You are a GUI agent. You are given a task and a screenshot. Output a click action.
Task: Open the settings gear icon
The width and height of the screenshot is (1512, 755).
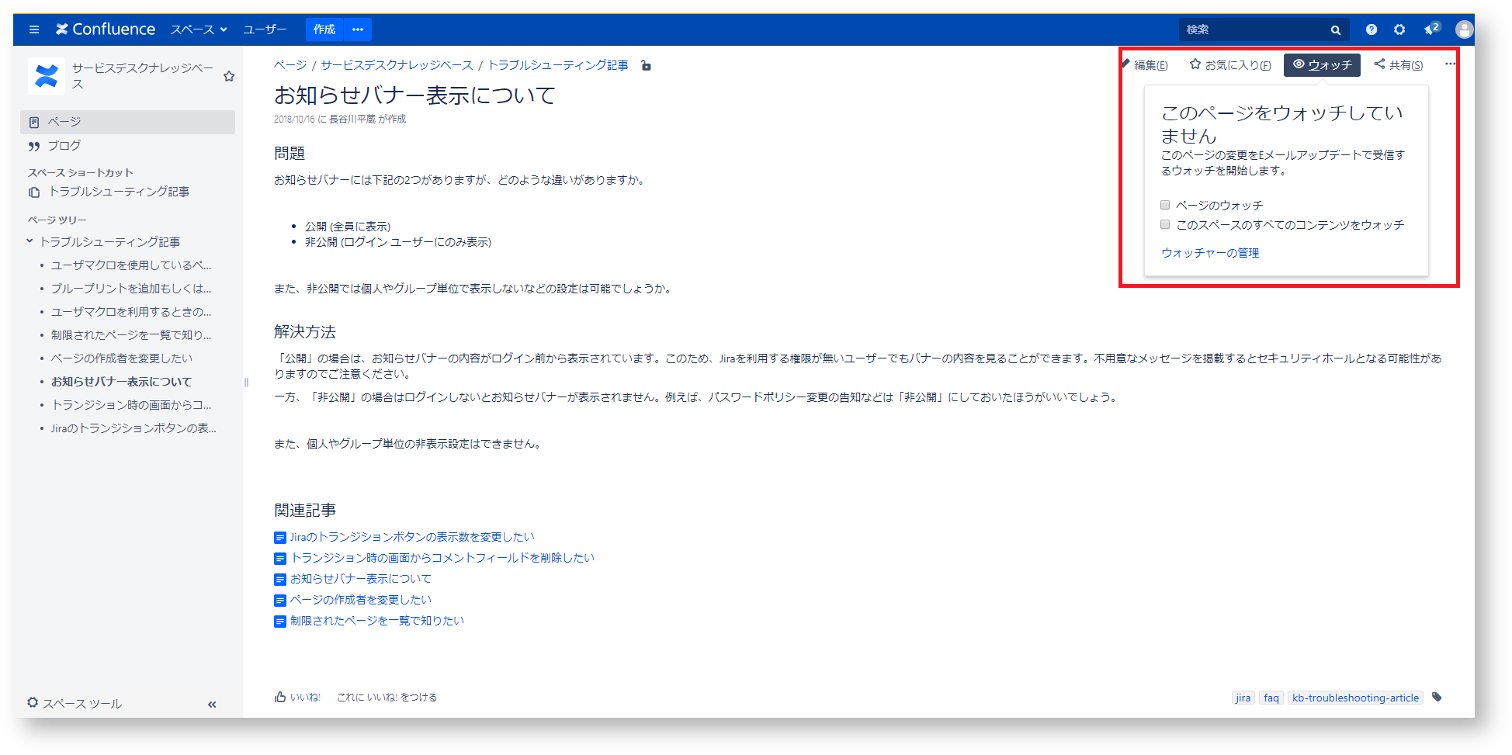1399,29
